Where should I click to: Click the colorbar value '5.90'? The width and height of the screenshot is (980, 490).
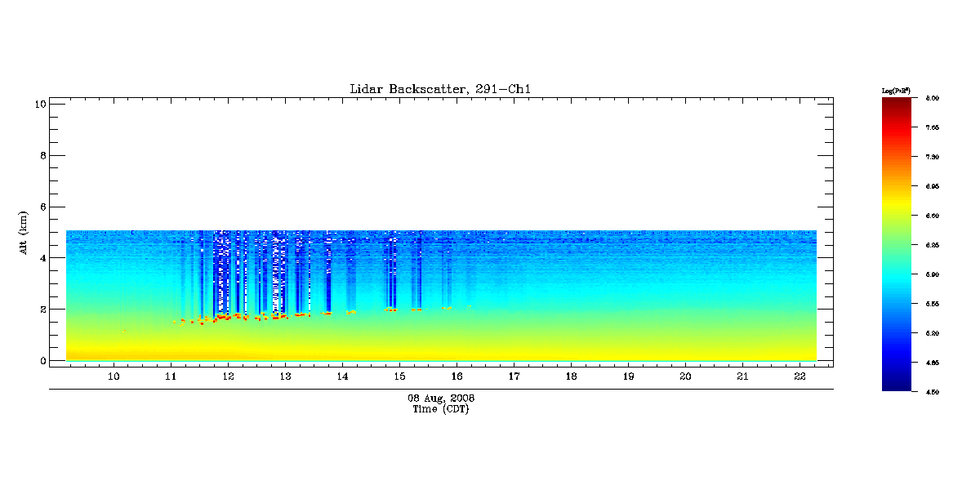pyautogui.click(x=933, y=274)
